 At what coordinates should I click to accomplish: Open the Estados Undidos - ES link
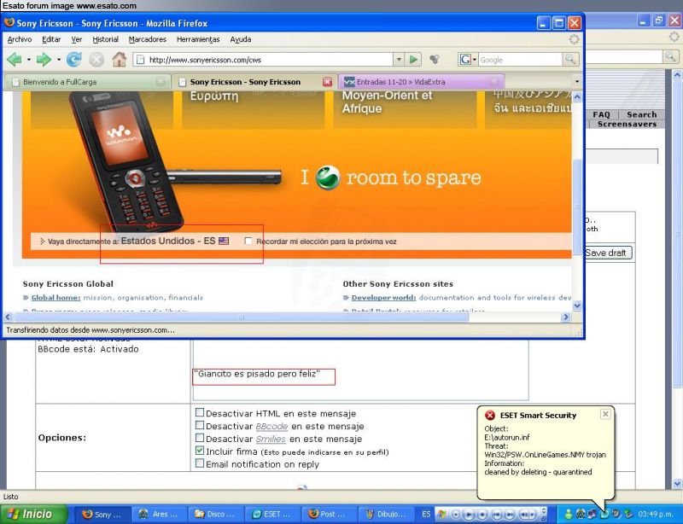point(168,241)
